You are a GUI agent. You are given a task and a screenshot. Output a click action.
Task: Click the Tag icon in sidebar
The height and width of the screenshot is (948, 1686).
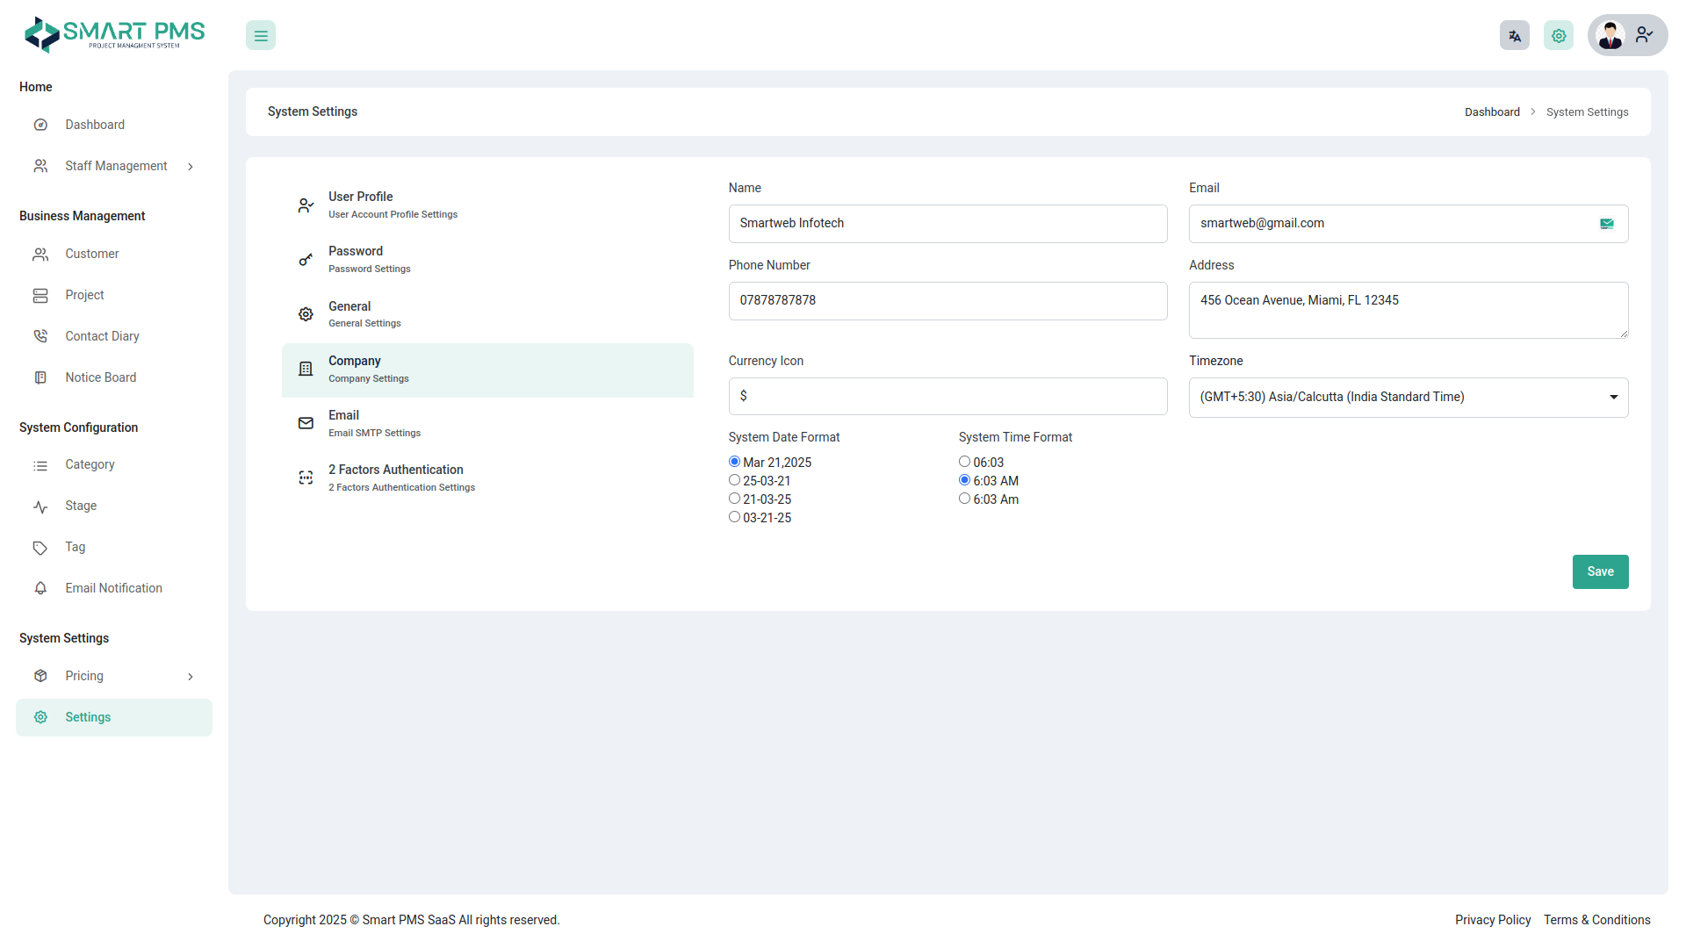click(40, 548)
